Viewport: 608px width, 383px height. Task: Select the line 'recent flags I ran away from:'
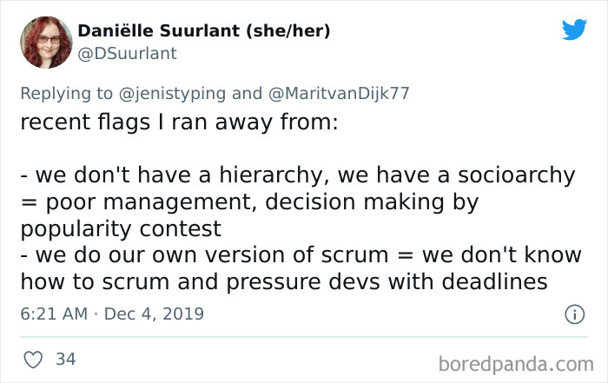click(179, 122)
